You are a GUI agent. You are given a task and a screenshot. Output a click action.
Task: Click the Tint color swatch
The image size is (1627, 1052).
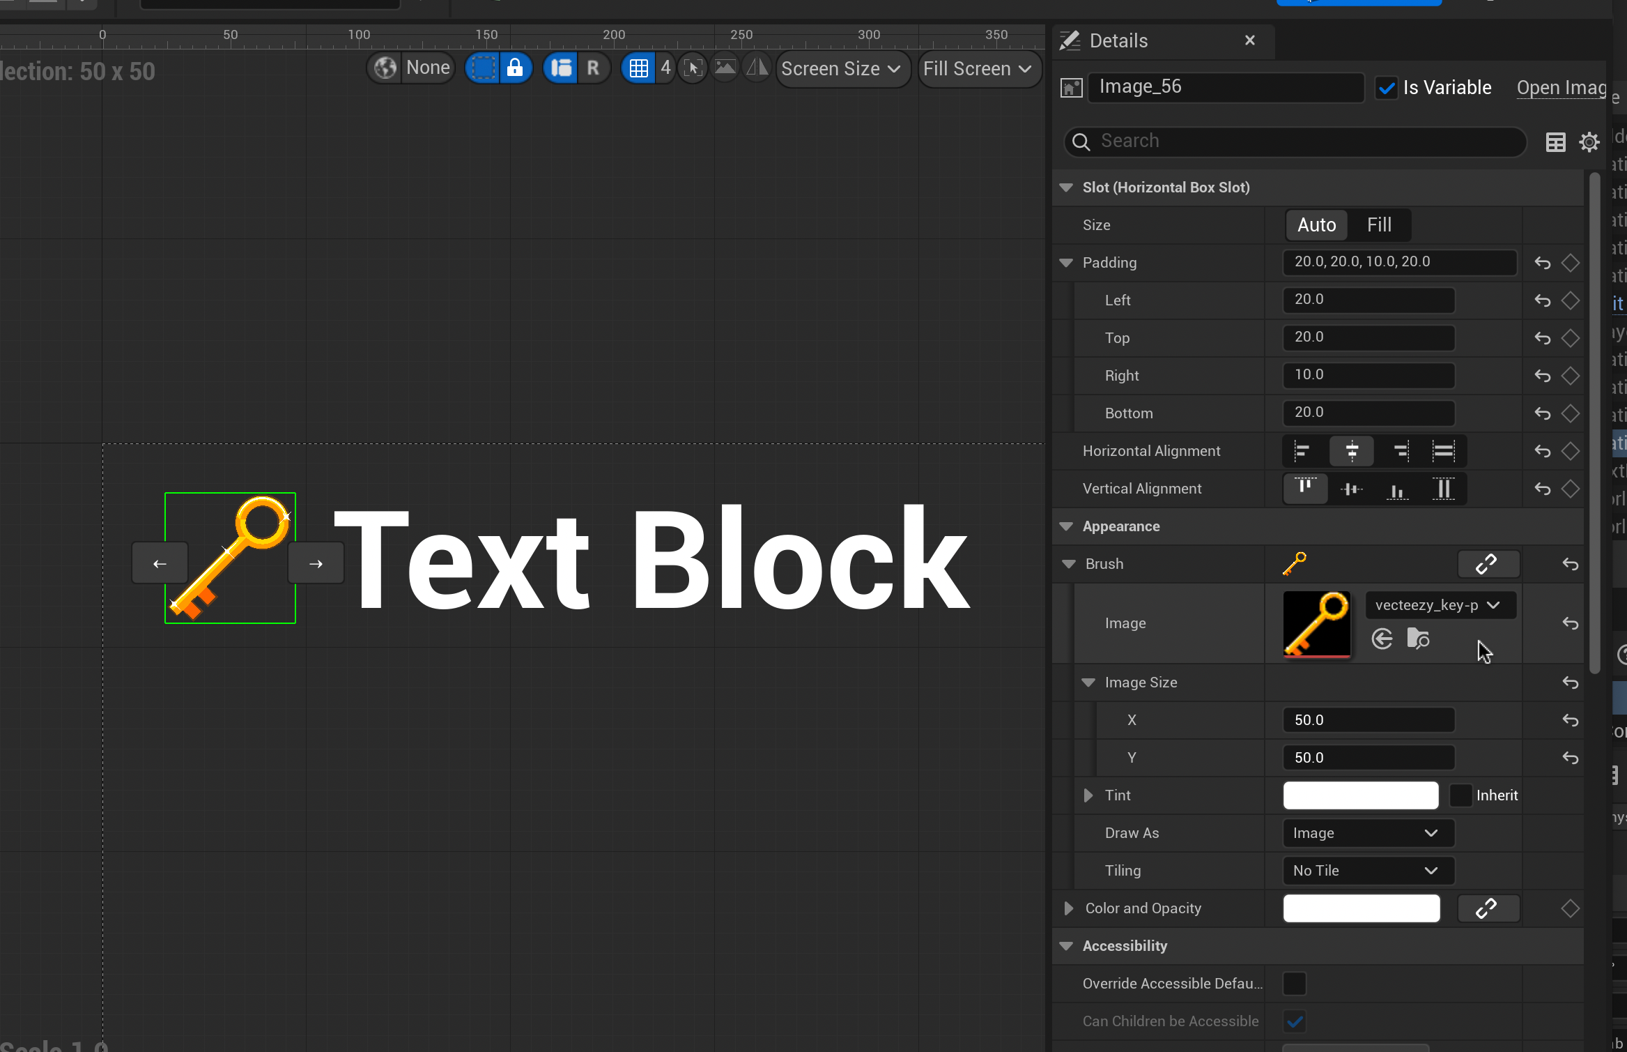(x=1360, y=795)
